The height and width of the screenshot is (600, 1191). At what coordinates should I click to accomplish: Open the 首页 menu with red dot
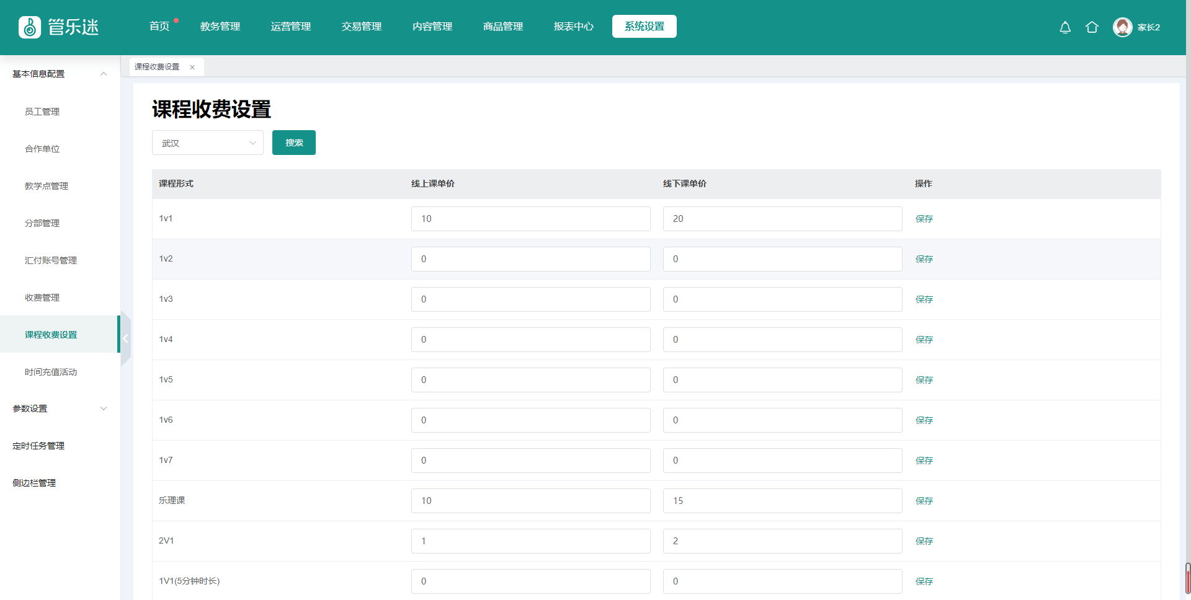[x=159, y=27]
